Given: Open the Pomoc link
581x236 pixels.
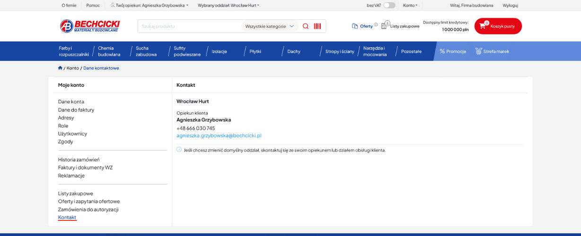Looking at the screenshot, I should tap(93, 5).
